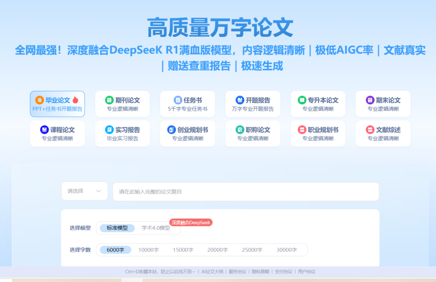The image size is (436, 282).
Task: Click the 期末论文 card title
Action: 388,100
